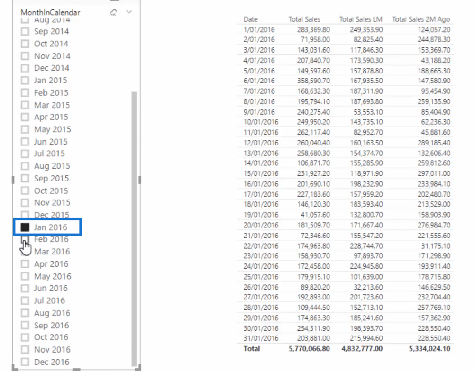Check the Nov 2015 checkbox
This screenshot has height=372, width=475.
point(25,203)
